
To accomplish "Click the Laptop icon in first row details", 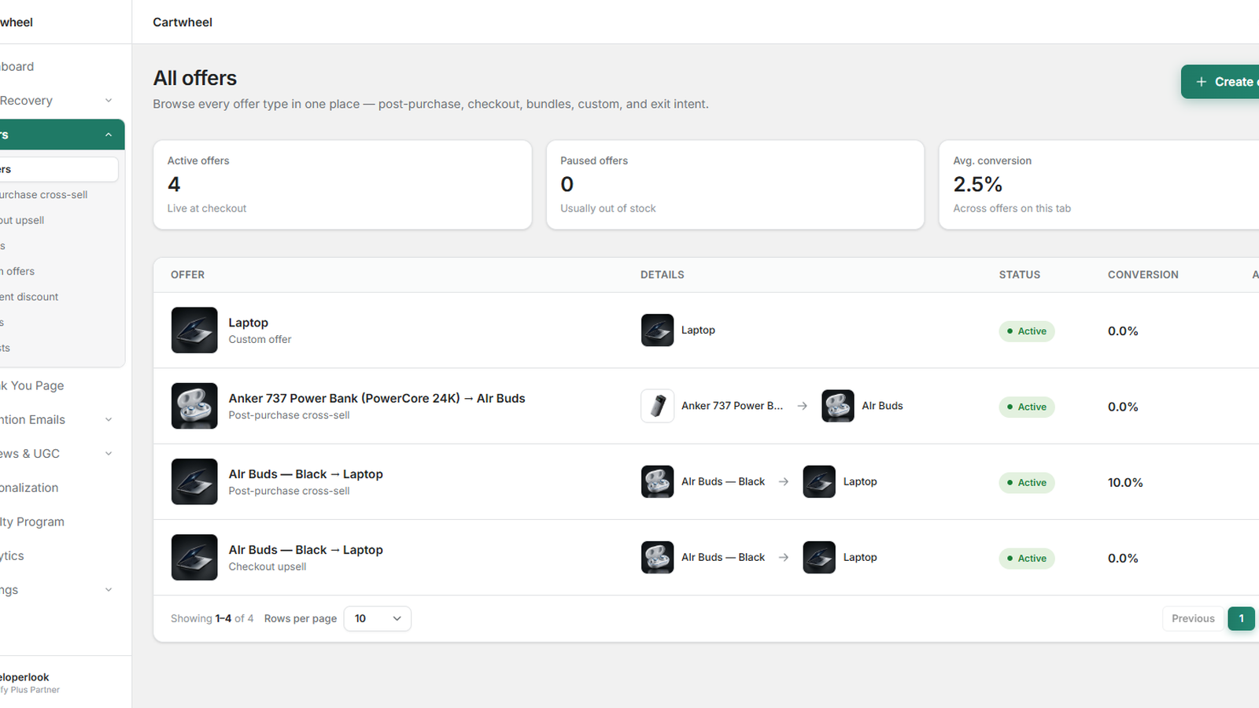I will pyautogui.click(x=657, y=330).
